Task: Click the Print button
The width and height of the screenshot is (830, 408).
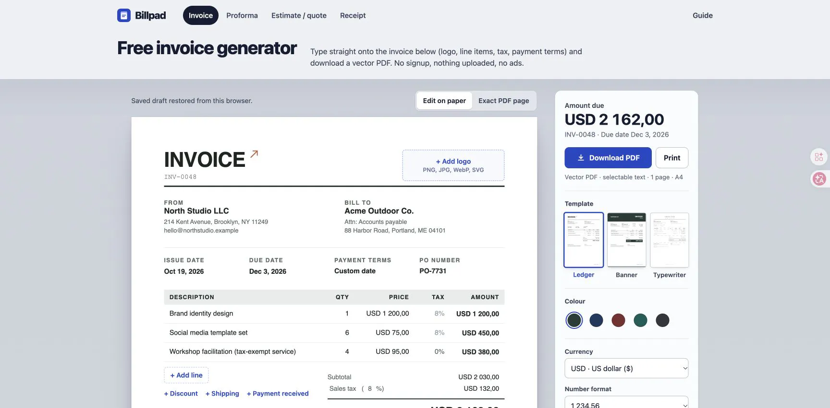Action: click(x=672, y=158)
